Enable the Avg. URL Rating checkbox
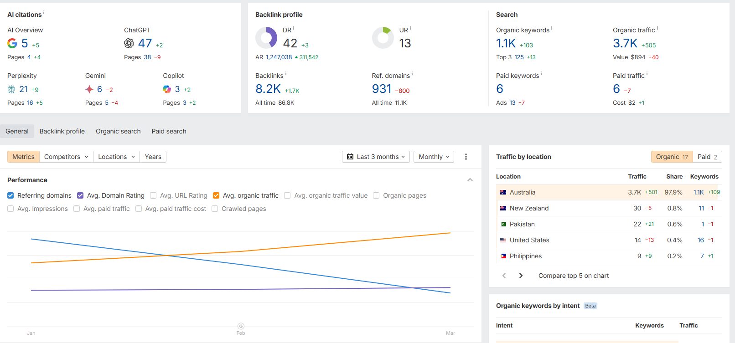735x343 pixels. (153, 195)
